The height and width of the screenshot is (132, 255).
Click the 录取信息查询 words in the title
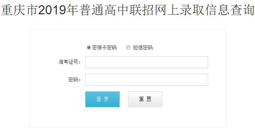[216, 10]
